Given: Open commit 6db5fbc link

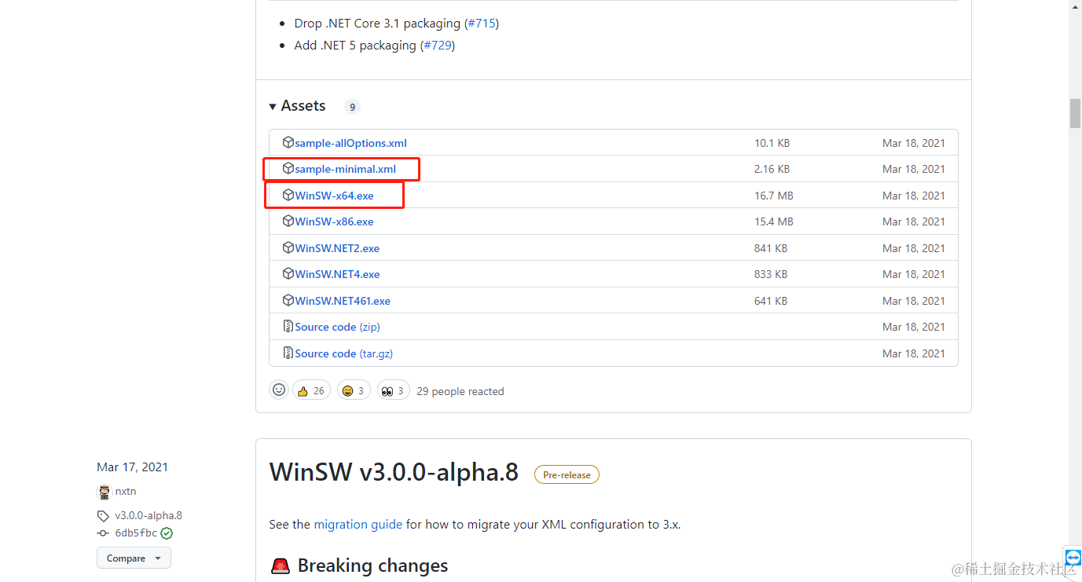Looking at the screenshot, I should pyautogui.click(x=136, y=533).
